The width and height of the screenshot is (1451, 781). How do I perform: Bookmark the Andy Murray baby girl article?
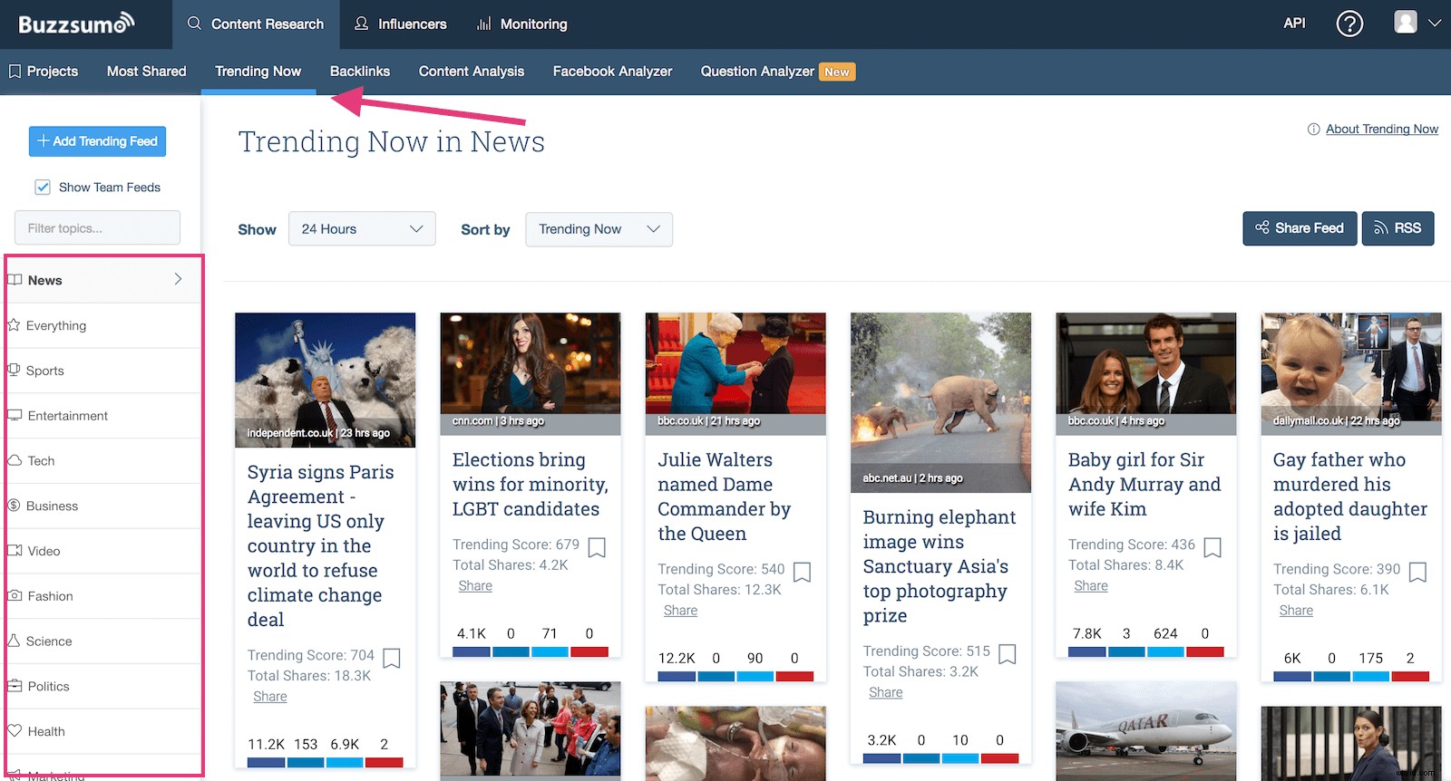(x=1212, y=547)
